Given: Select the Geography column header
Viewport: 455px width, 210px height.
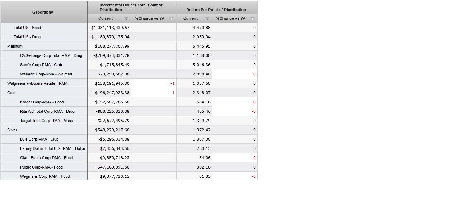Looking at the screenshot, I should click(43, 12).
